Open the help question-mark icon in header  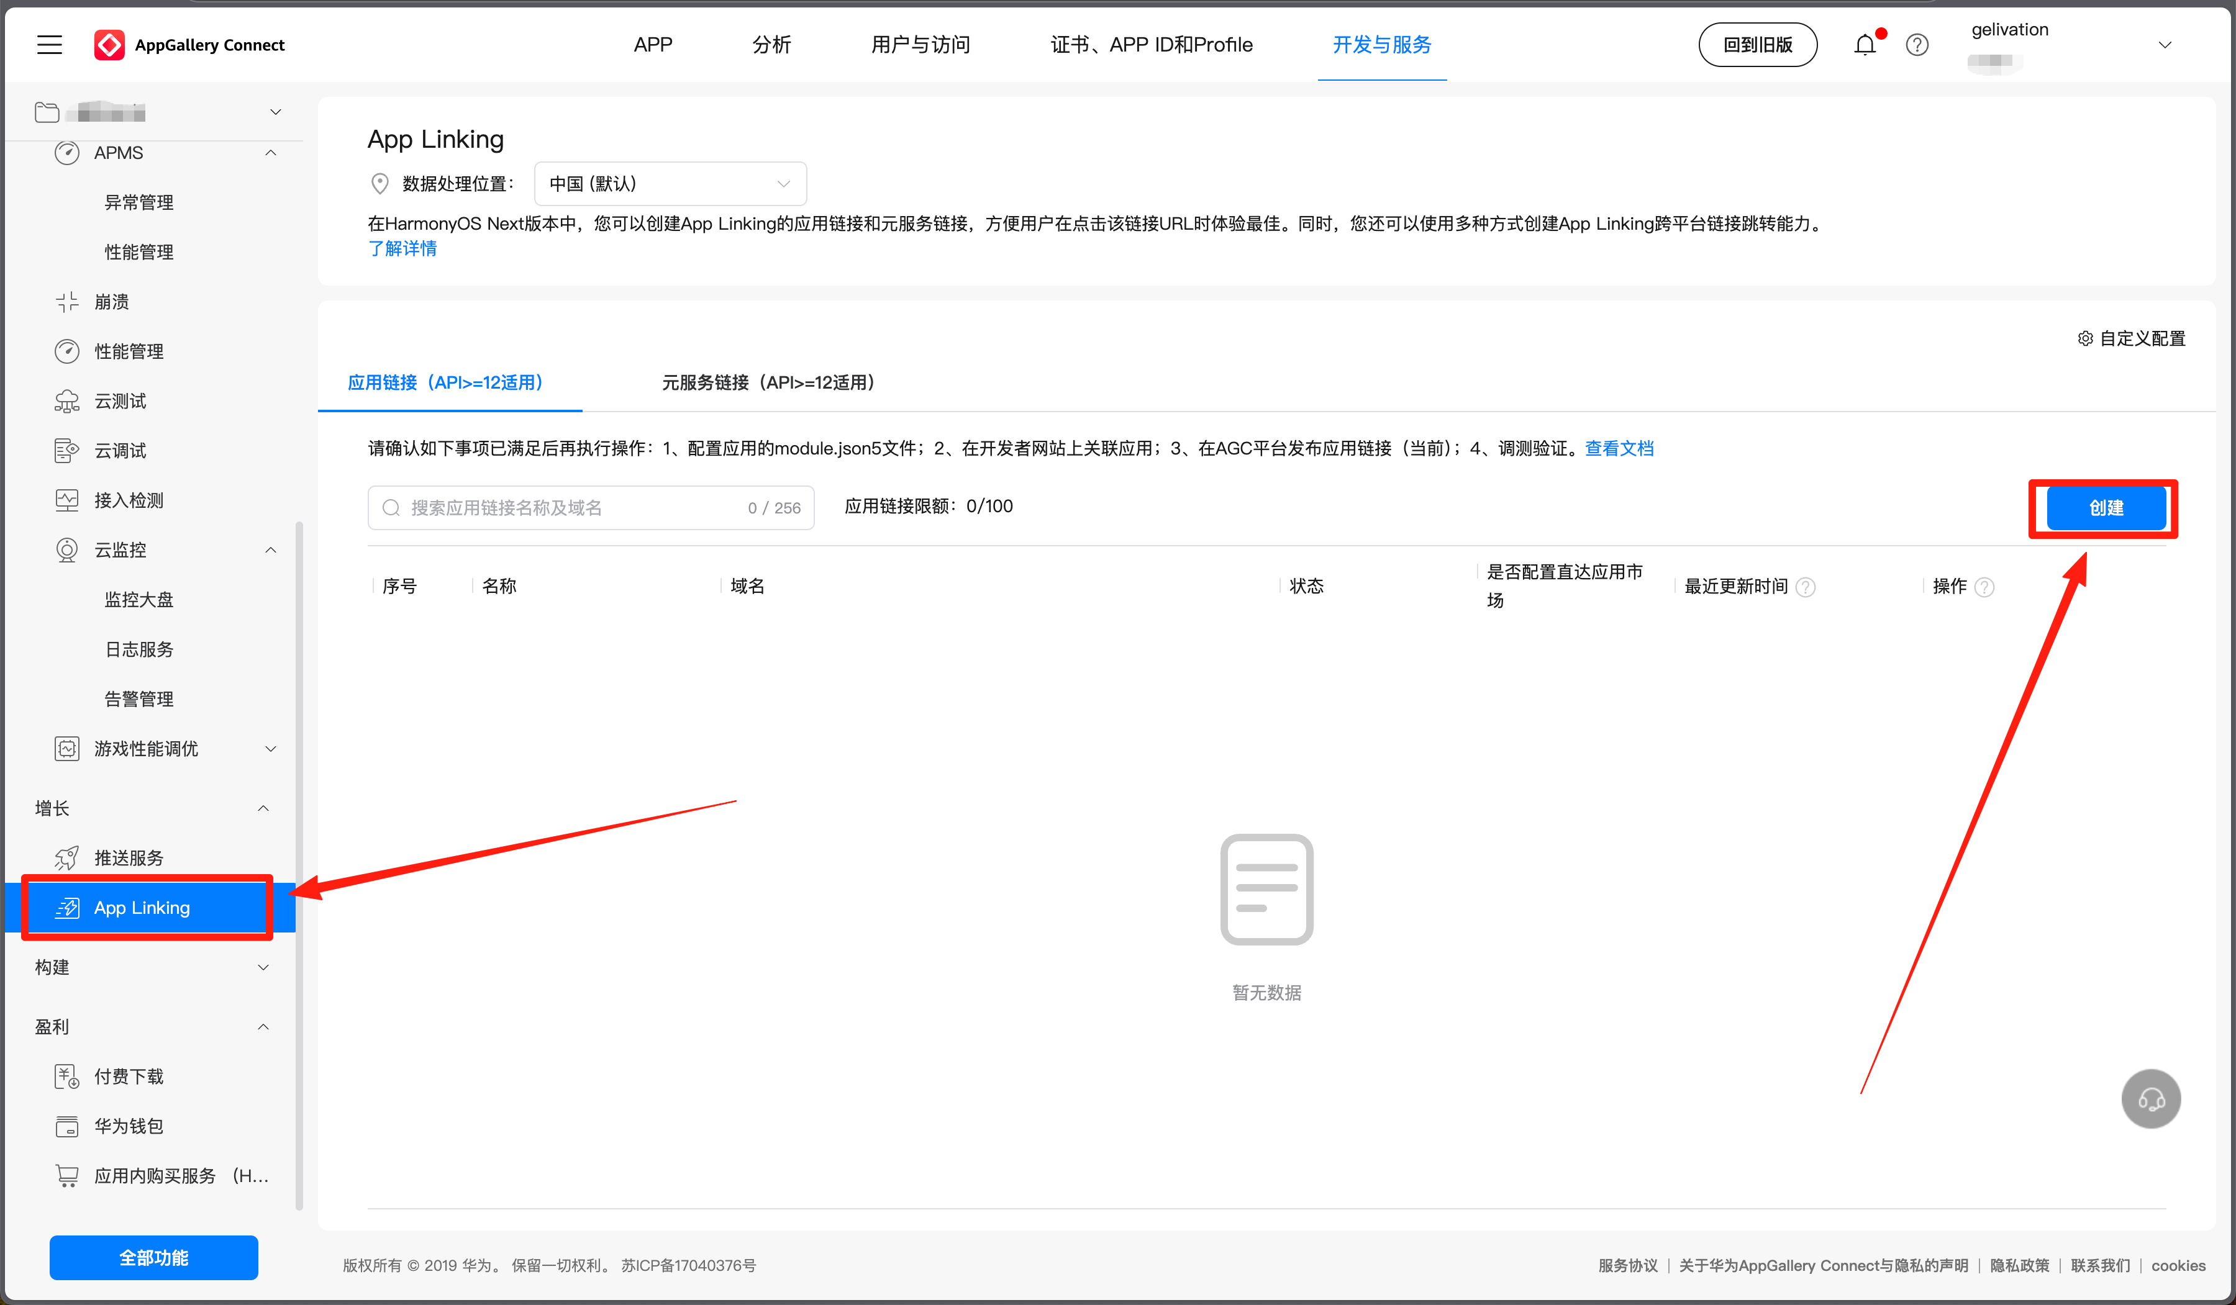pos(1917,44)
